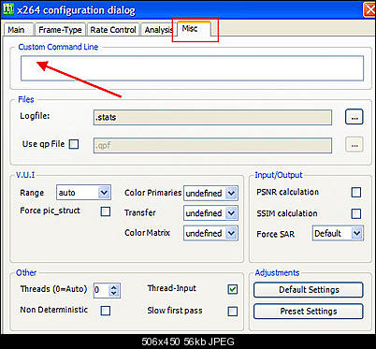Open the Range dropdown set to auto

(83, 193)
